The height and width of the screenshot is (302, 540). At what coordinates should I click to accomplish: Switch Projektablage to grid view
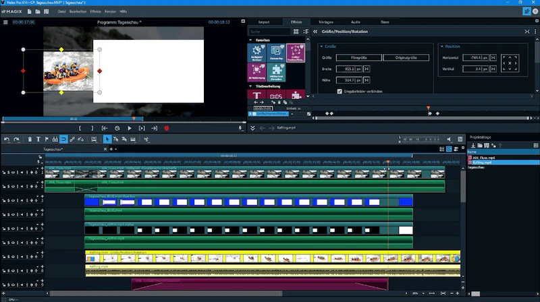[x=535, y=146]
